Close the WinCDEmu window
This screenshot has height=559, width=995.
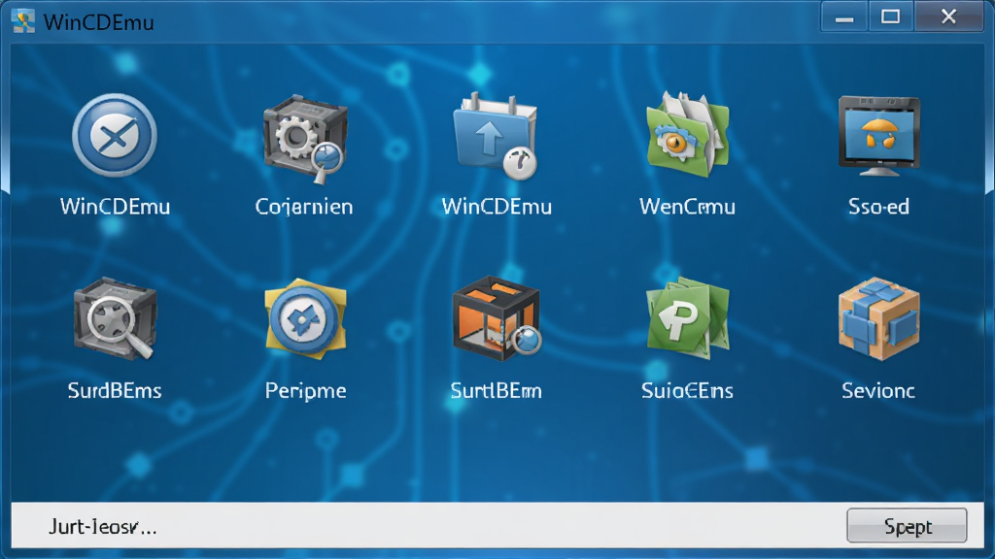point(948,17)
